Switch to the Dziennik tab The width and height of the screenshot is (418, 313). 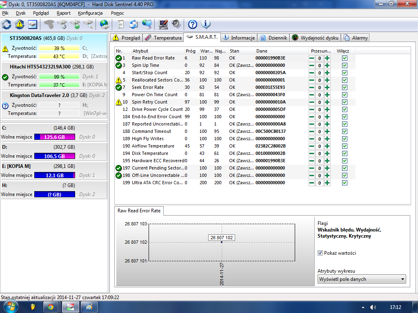pyautogui.click(x=274, y=38)
